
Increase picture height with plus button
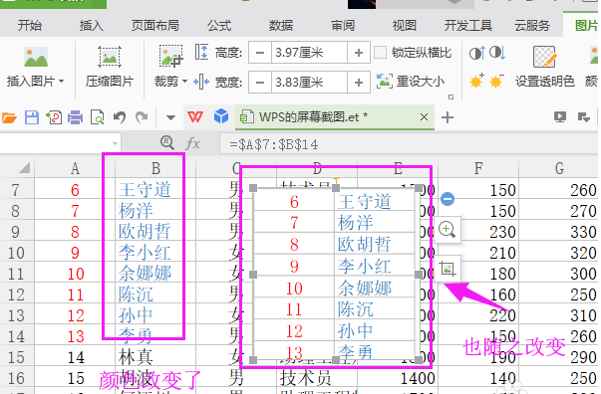tap(359, 53)
